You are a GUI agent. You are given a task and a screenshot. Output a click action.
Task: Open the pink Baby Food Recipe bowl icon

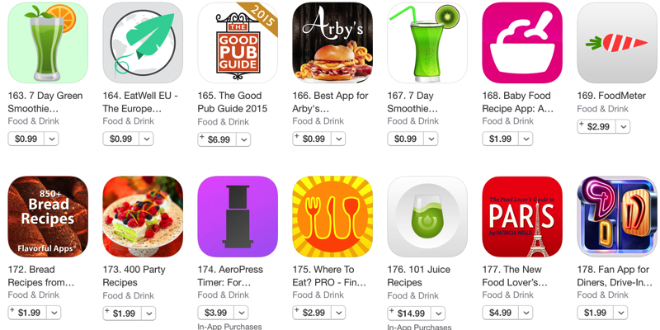pyautogui.click(x=522, y=43)
